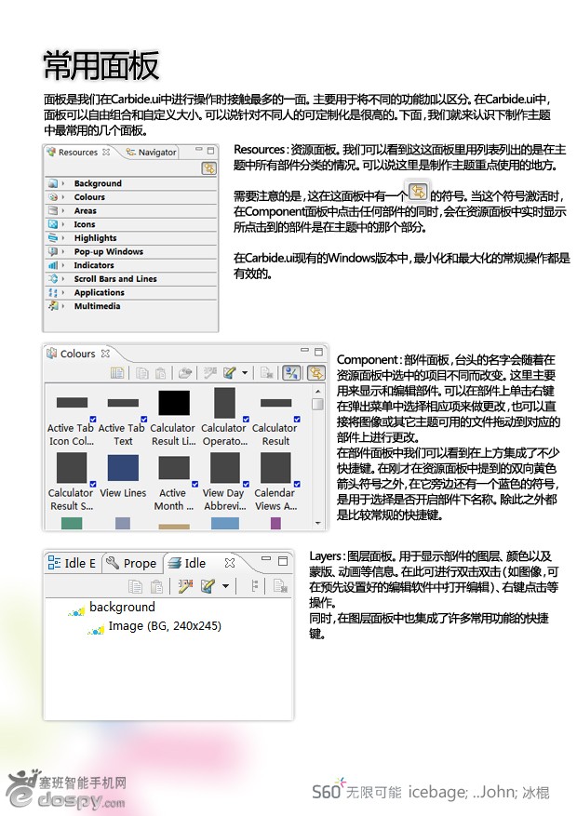Select the black Calculator Result Li... swatch
The height and width of the screenshot is (816, 577).
click(x=174, y=403)
